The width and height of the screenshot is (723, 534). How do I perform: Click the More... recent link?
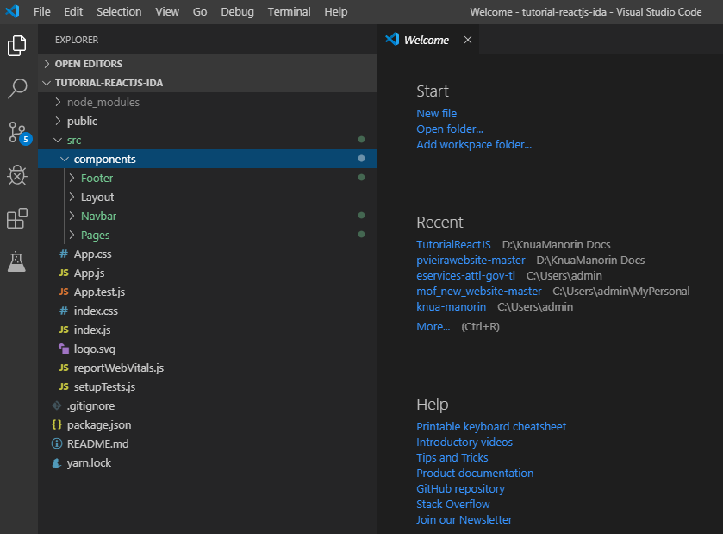(433, 326)
